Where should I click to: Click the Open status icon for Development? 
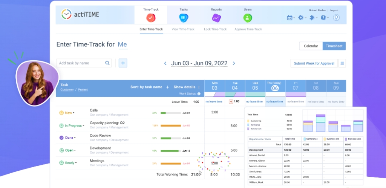pyautogui.click(x=61, y=150)
